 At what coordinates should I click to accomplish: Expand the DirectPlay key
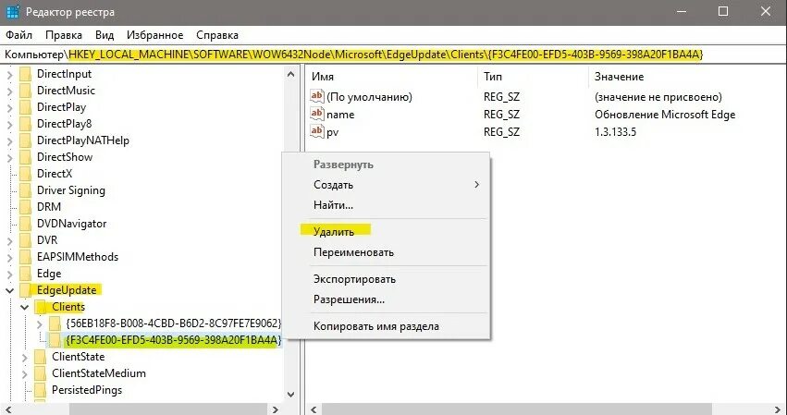coord(9,108)
